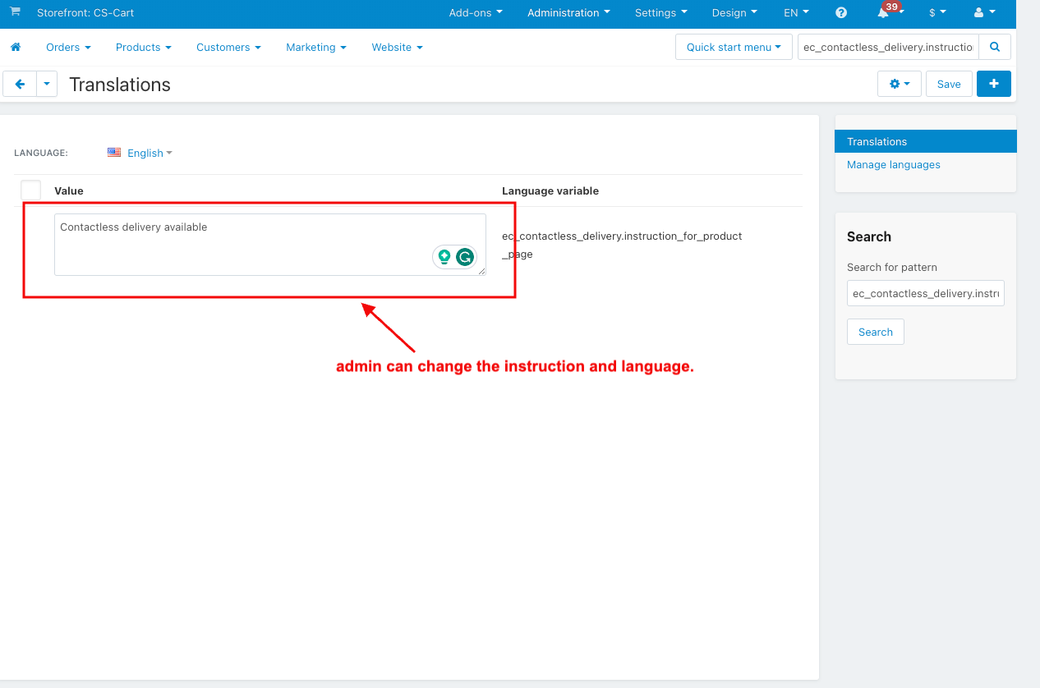Open the gear settings dropdown
The height and width of the screenshot is (688, 1040).
click(x=900, y=84)
